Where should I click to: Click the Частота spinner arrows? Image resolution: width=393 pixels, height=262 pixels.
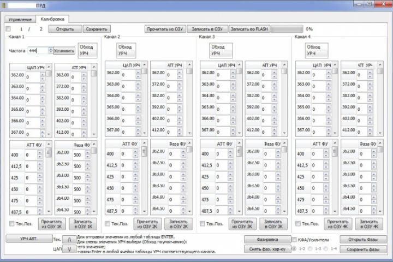click(x=51, y=50)
